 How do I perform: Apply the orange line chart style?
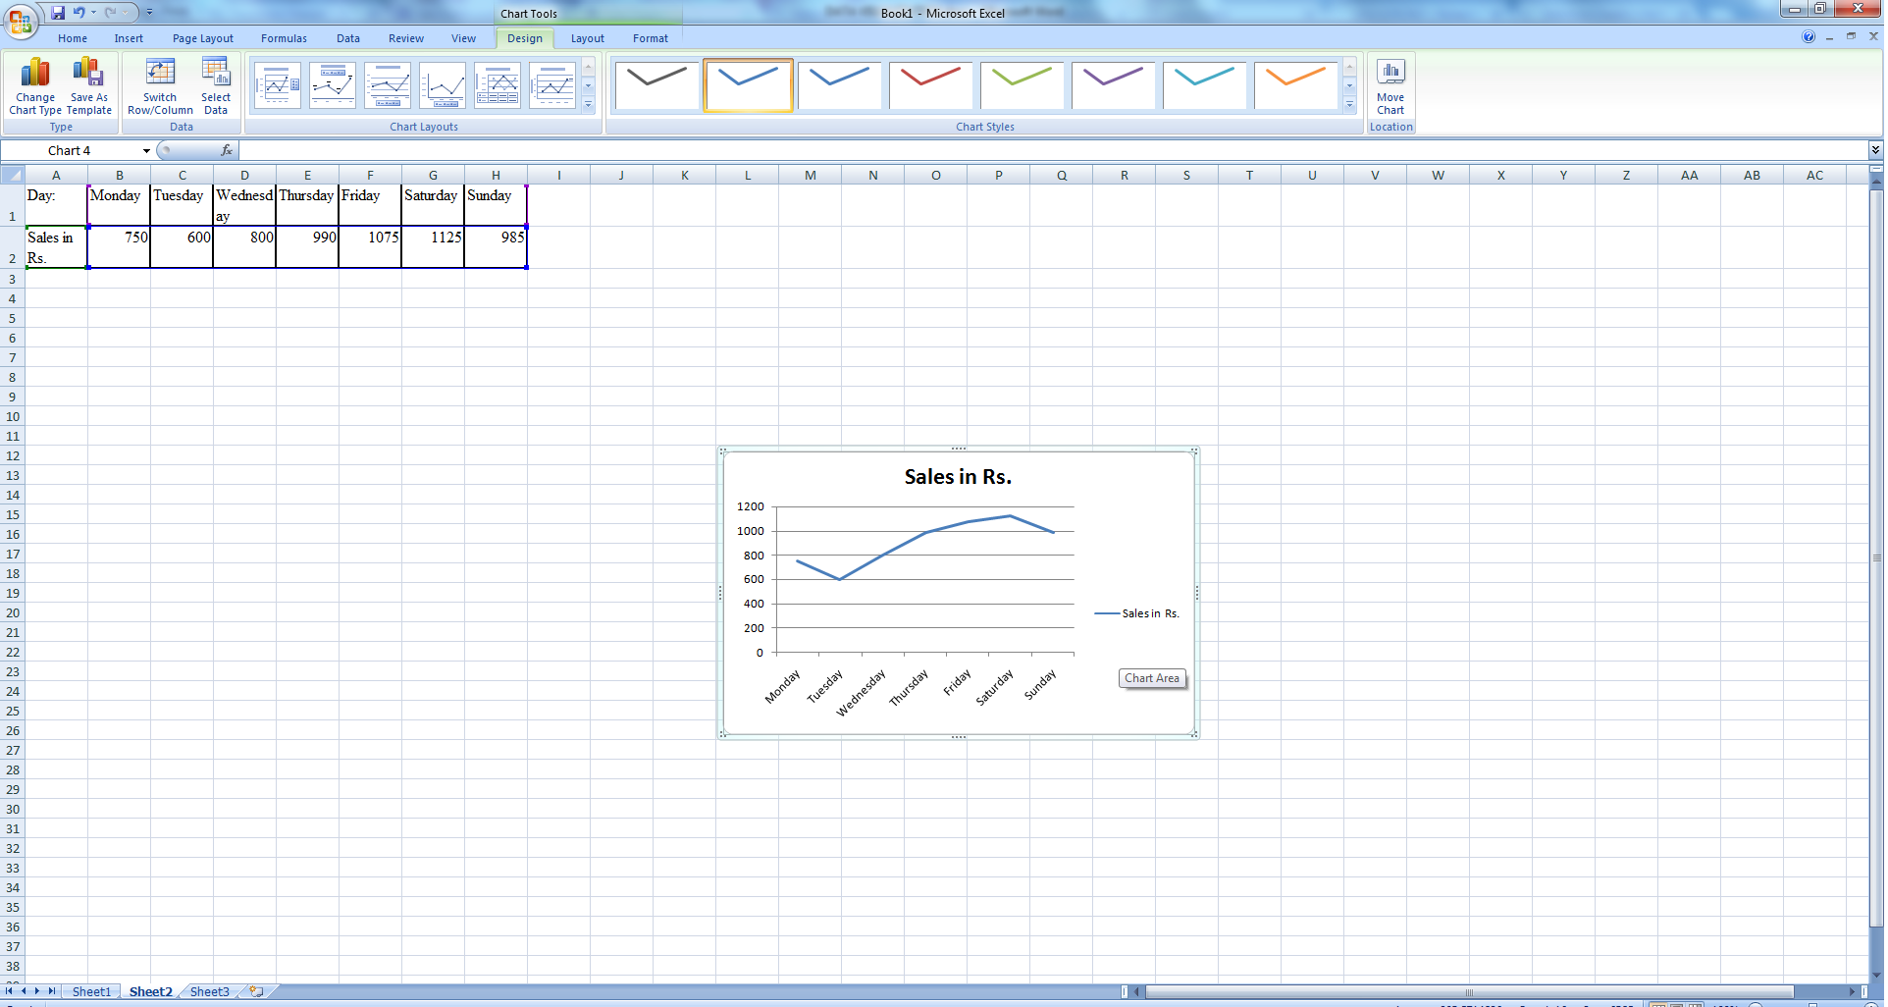(1295, 85)
